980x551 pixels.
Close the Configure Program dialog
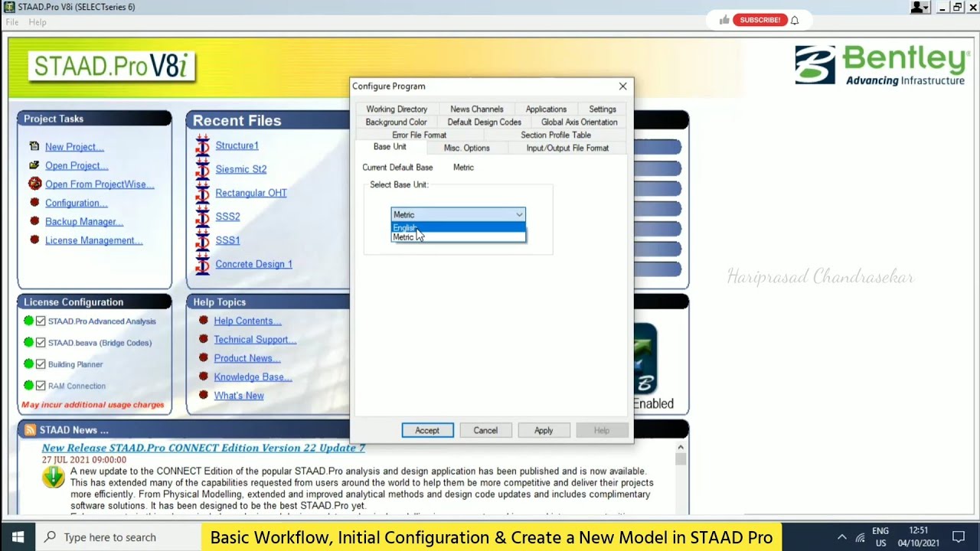point(623,86)
